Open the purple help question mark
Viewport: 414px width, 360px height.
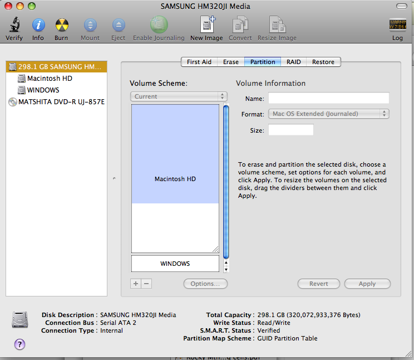tap(19, 344)
